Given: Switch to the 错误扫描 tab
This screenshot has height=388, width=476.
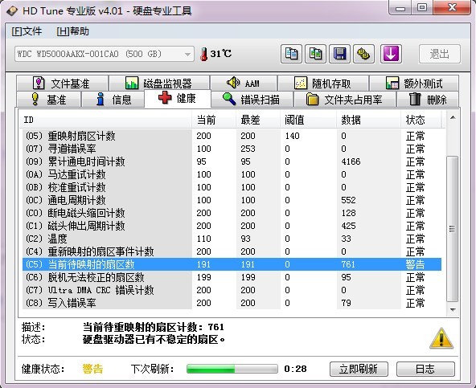Looking at the screenshot, I should [x=252, y=99].
